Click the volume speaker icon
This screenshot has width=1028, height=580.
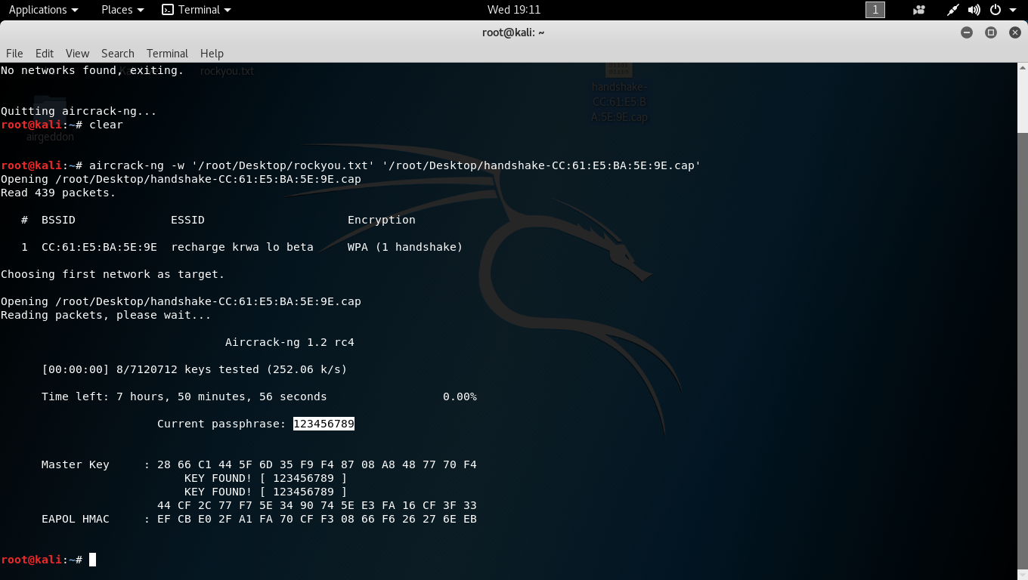pos(974,10)
